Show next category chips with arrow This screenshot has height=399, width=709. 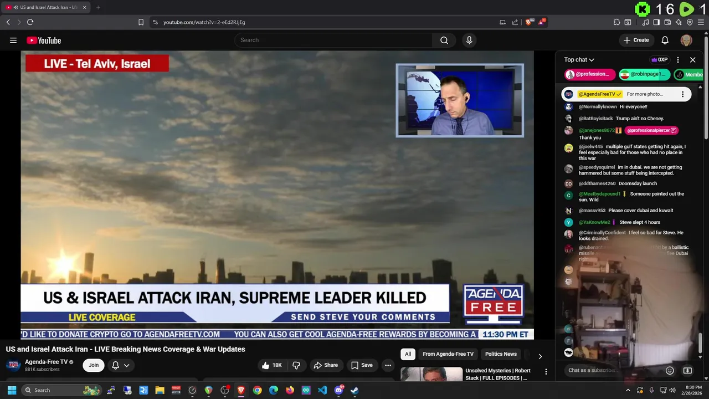point(540,356)
